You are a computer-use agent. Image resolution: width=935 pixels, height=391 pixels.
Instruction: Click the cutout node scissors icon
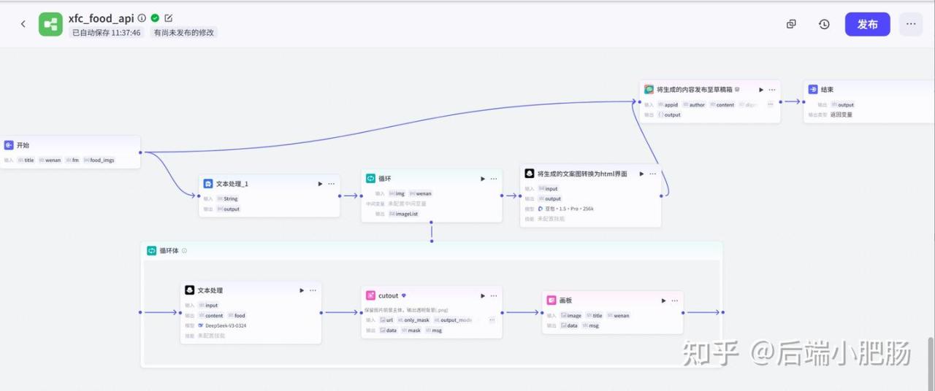pyautogui.click(x=370, y=296)
